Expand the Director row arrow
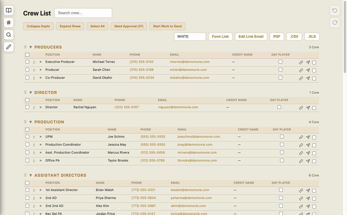The width and height of the screenshot is (347, 215). 41,107
